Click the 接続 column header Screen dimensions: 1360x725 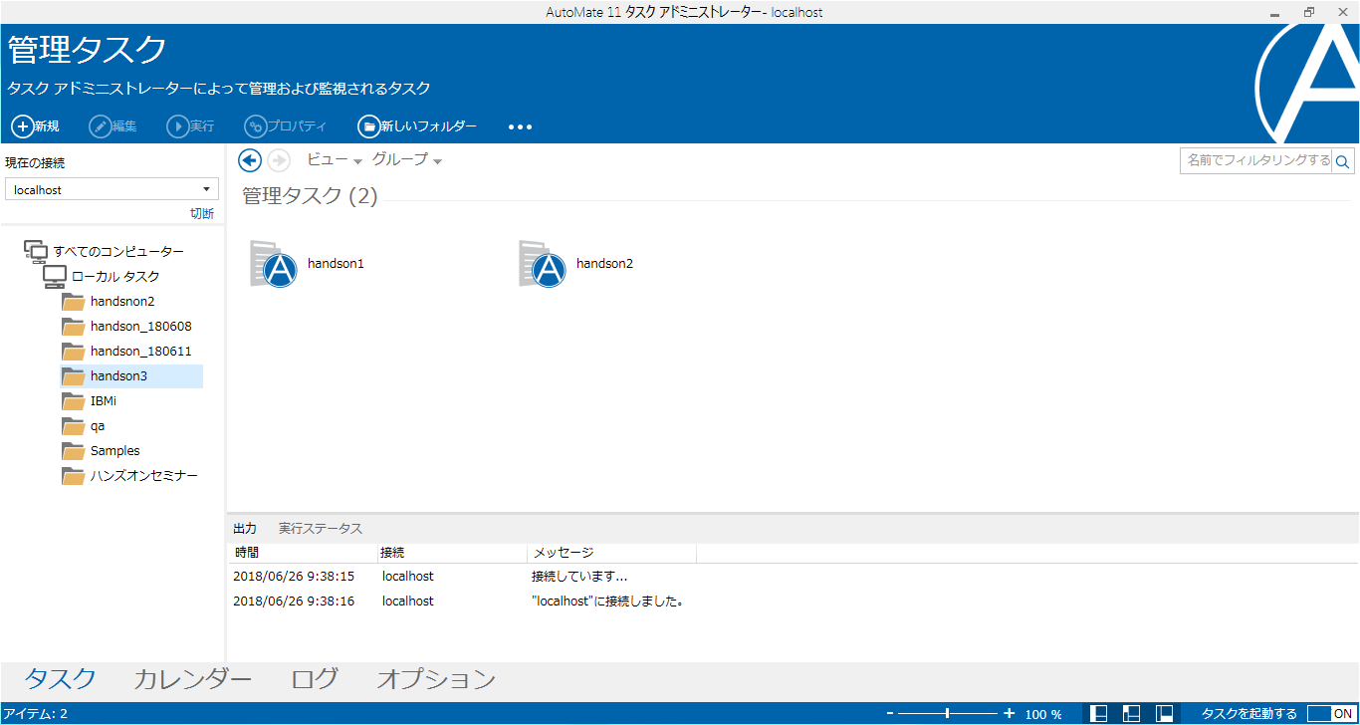451,553
